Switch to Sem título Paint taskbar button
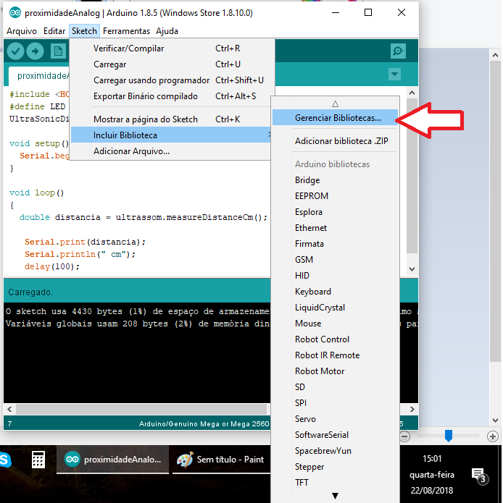The width and height of the screenshot is (503, 503). [x=220, y=460]
